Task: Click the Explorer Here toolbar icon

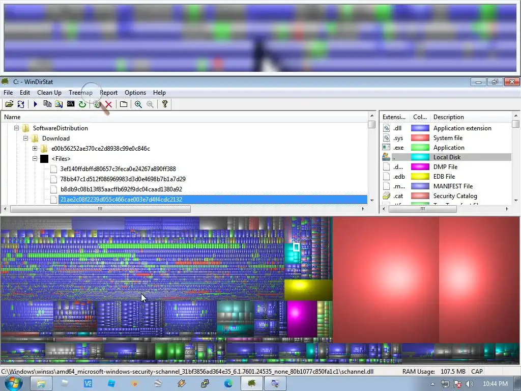Action: pos(59,104)
